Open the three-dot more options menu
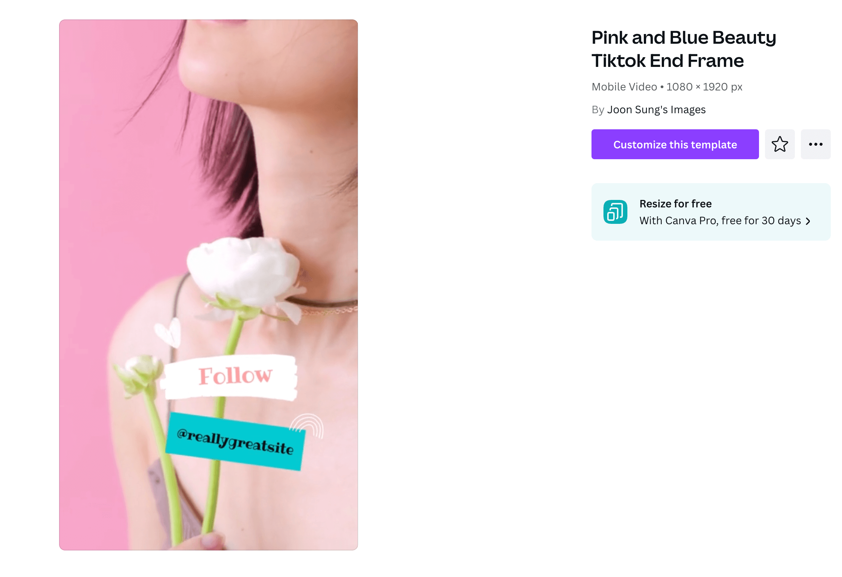Screen dimensions: 842x577 coord(815,144)
